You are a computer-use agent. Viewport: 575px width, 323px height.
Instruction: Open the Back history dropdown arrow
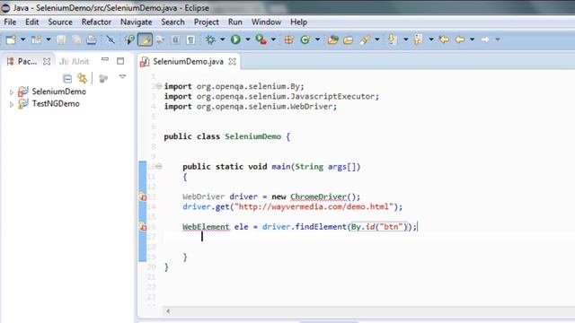472,39
